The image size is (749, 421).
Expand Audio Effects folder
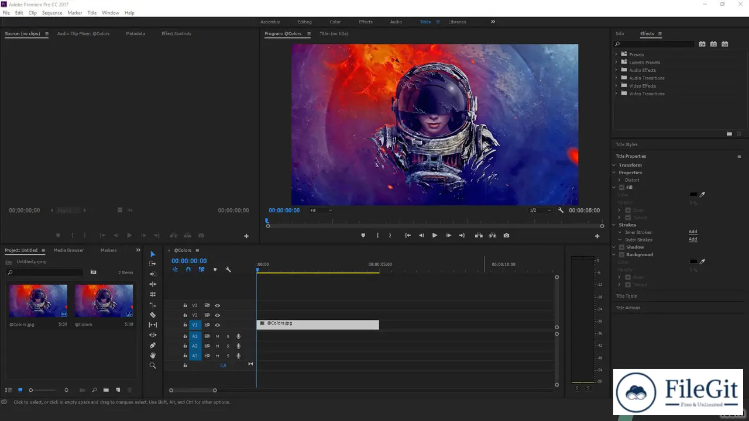[616, 70]
